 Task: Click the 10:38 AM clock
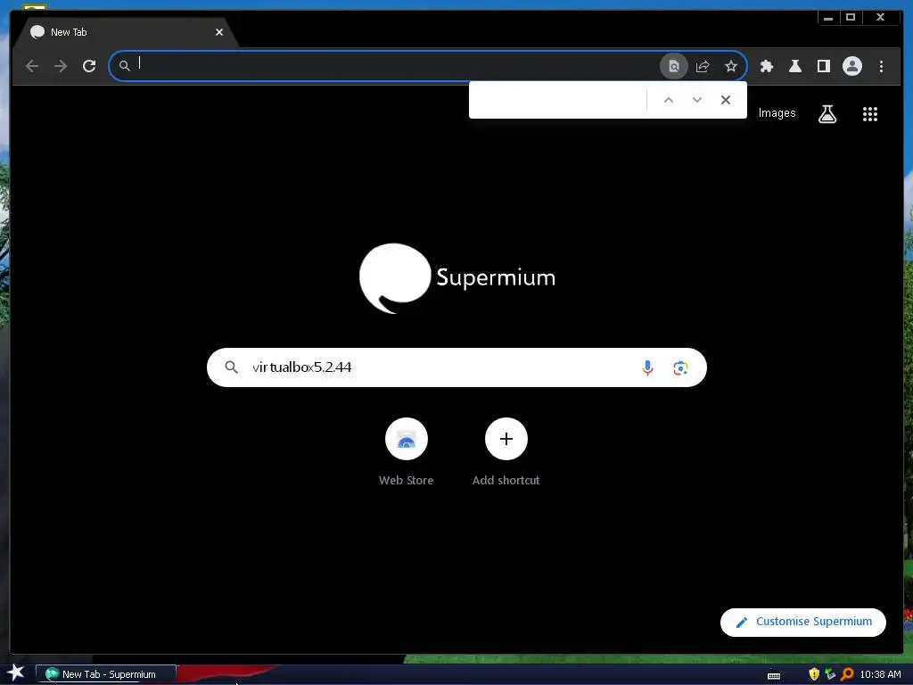tap(880, 674)
